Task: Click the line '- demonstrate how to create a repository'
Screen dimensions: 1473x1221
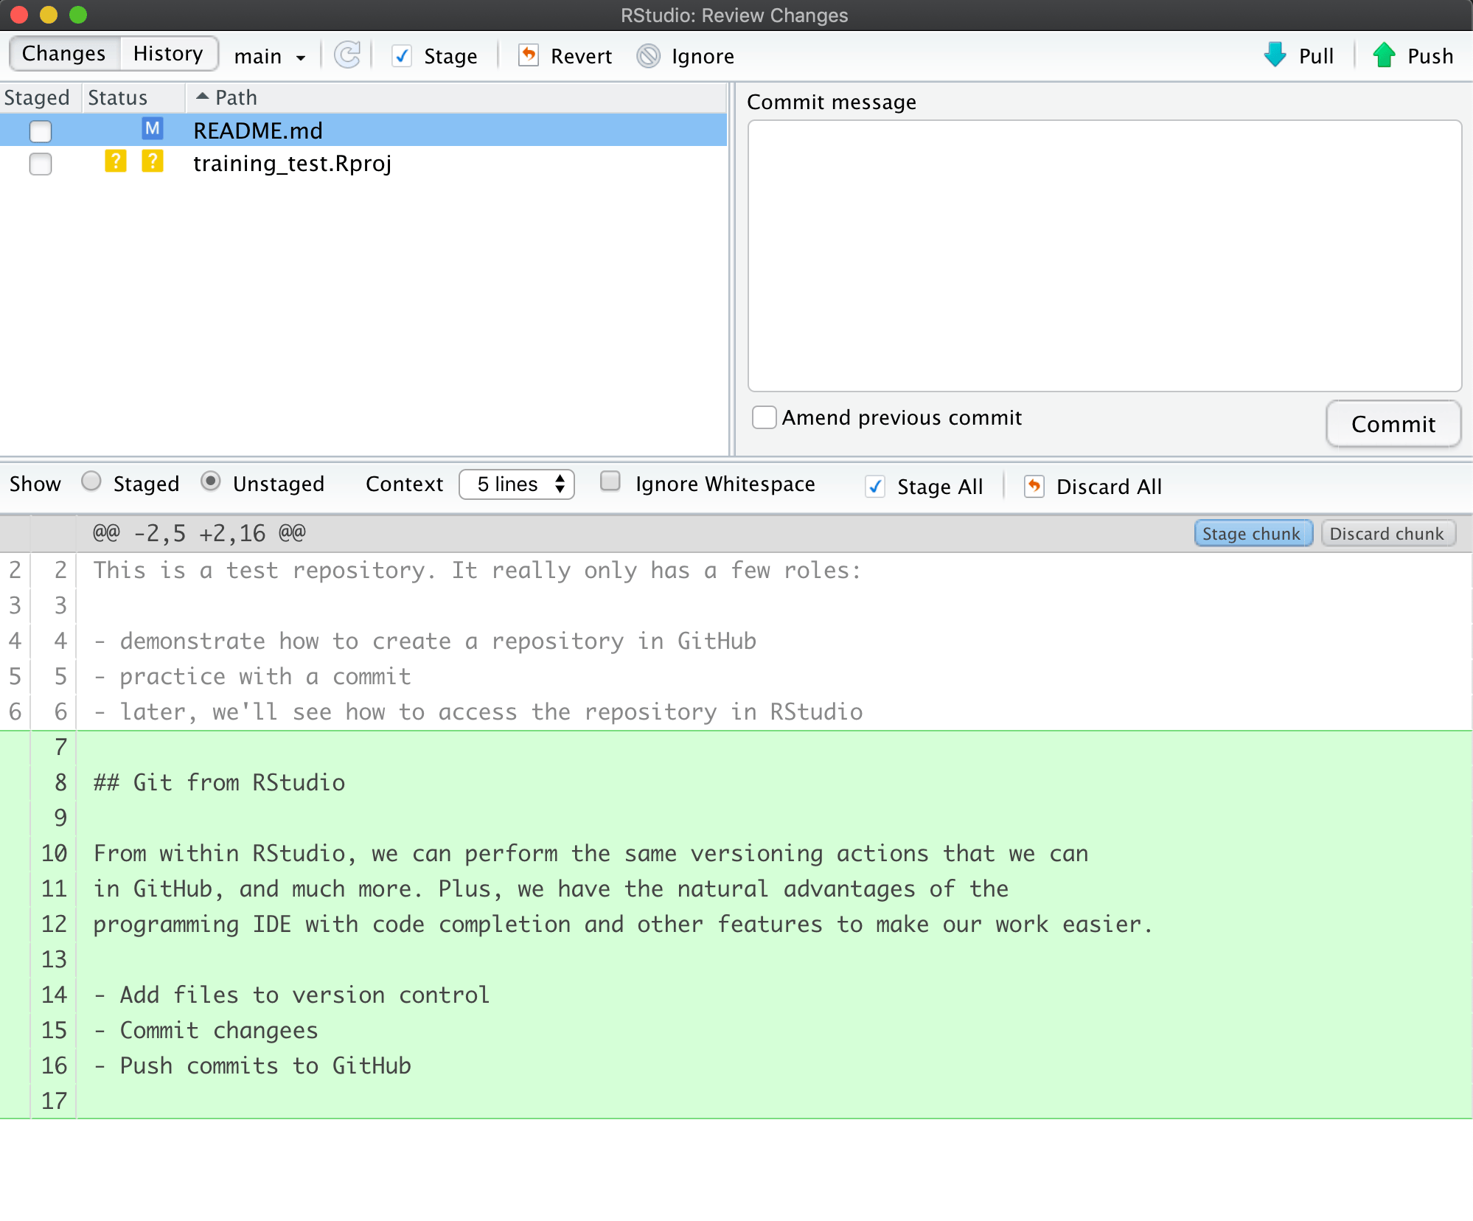Action: [x=425, y=641]
